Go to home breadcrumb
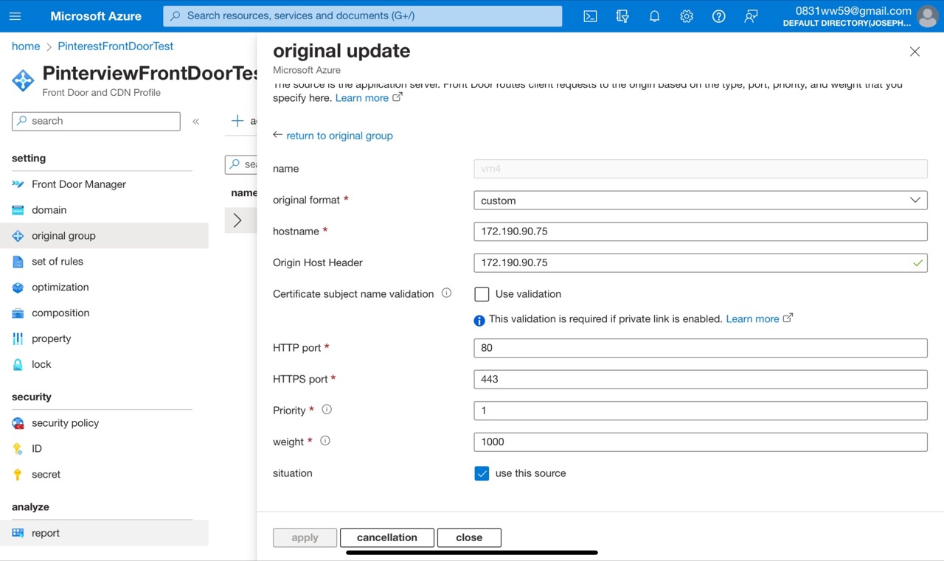The image size is (944, 561). (x=26, y=46)
